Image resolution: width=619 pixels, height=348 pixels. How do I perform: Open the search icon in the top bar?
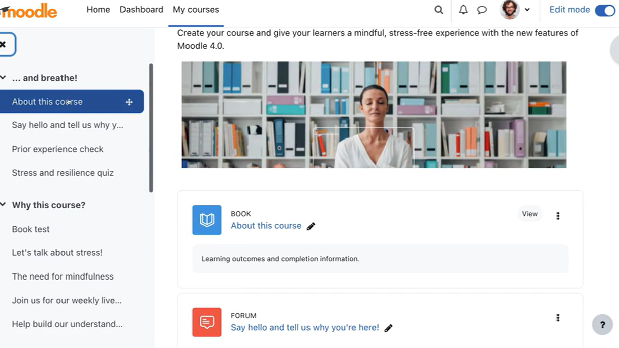tap(438, 10)
